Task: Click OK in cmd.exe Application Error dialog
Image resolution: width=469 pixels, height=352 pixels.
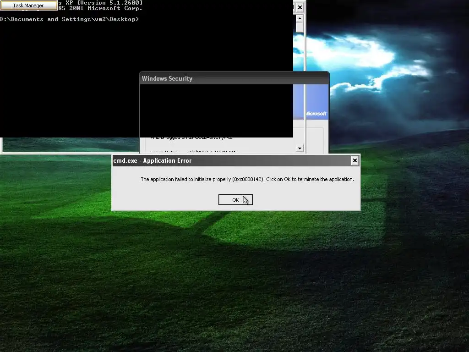Action: pos(235,200)
